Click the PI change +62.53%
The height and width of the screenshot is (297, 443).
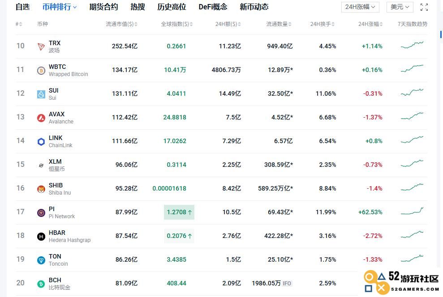point(370,212)
